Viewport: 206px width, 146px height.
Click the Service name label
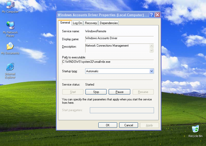pos(71,31)
